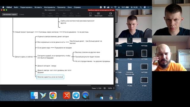
Task: Click the Граница (boundary) toolbar icon
Action: tap(71, 13)
